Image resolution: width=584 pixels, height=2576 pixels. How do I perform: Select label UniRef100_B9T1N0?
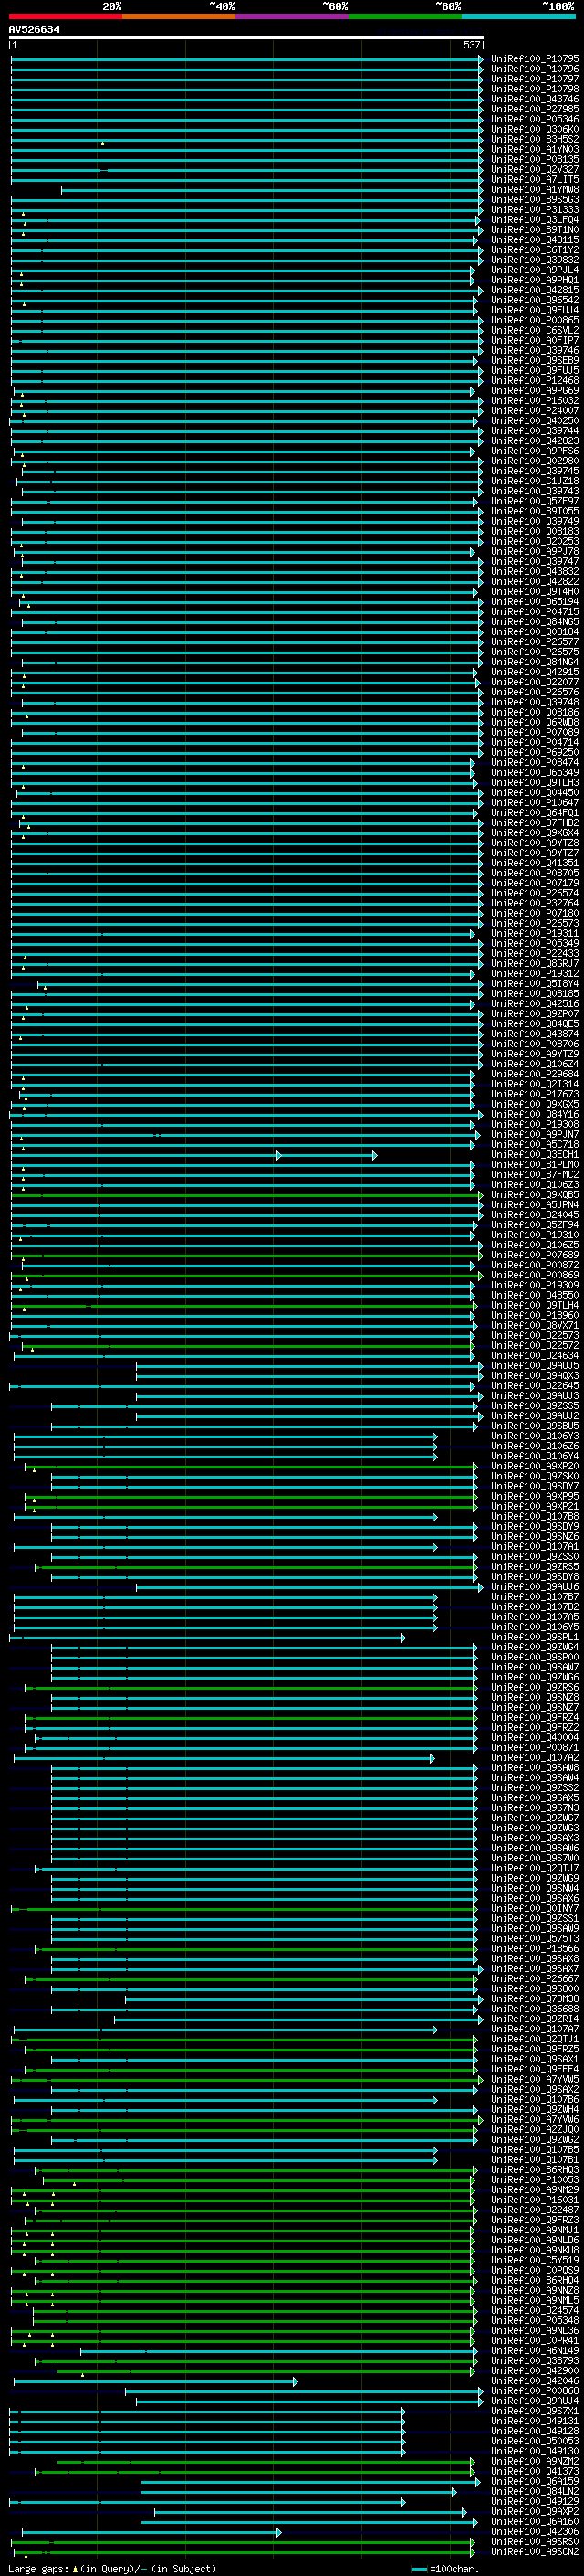point(535,230)
